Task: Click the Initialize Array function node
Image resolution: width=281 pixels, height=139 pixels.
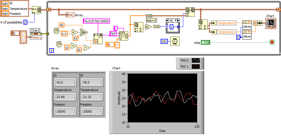Action: tap(37, 10)
